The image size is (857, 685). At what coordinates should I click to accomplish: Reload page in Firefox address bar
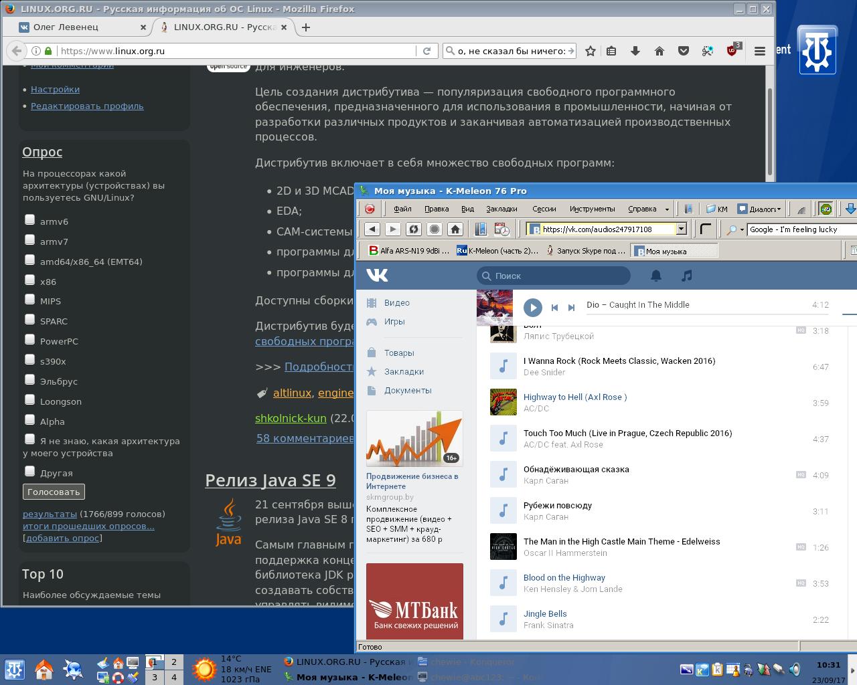pos(426,51)
